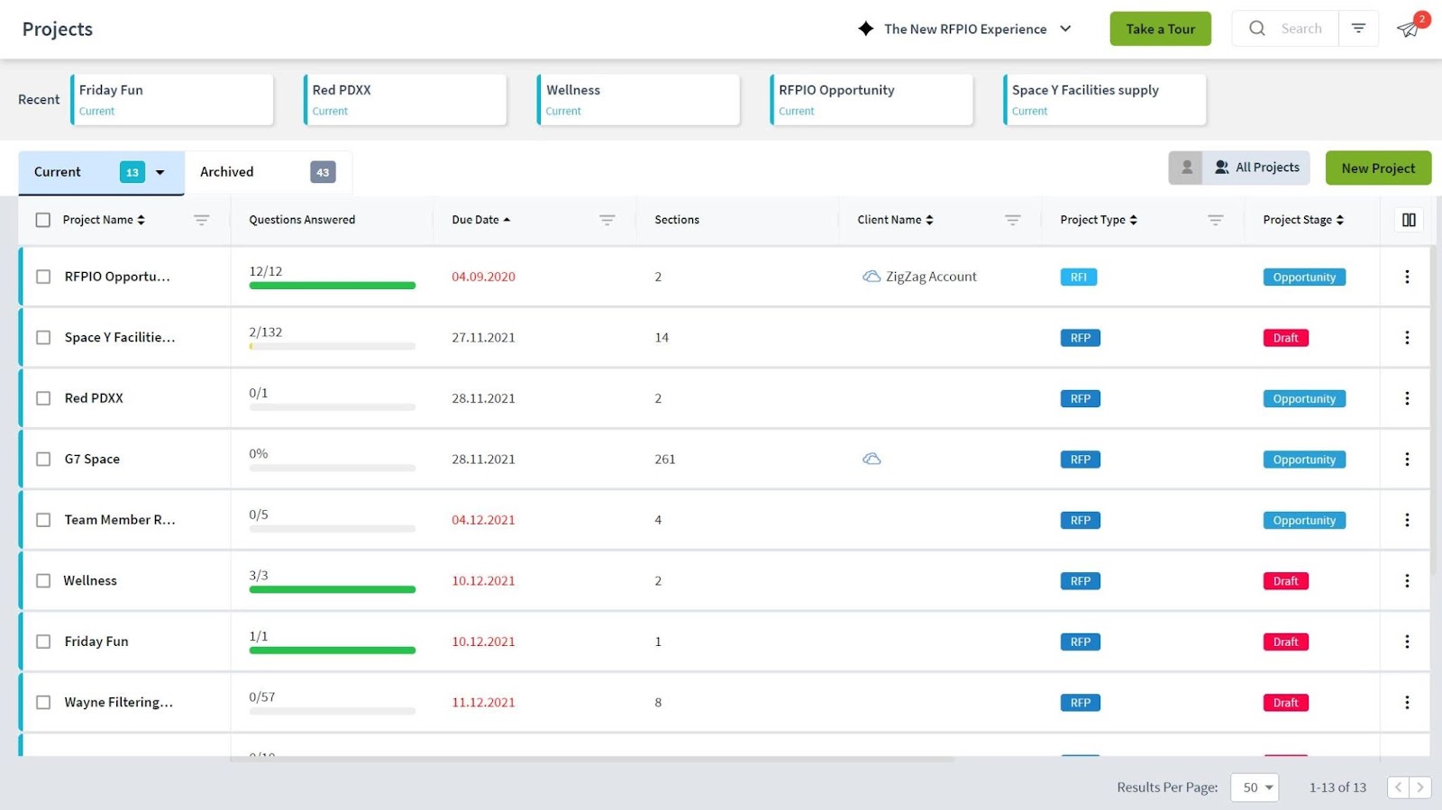Click the sparkle icon beside New RFPIO Experience
Screen dimensions: 1442x810
[866, 28]
